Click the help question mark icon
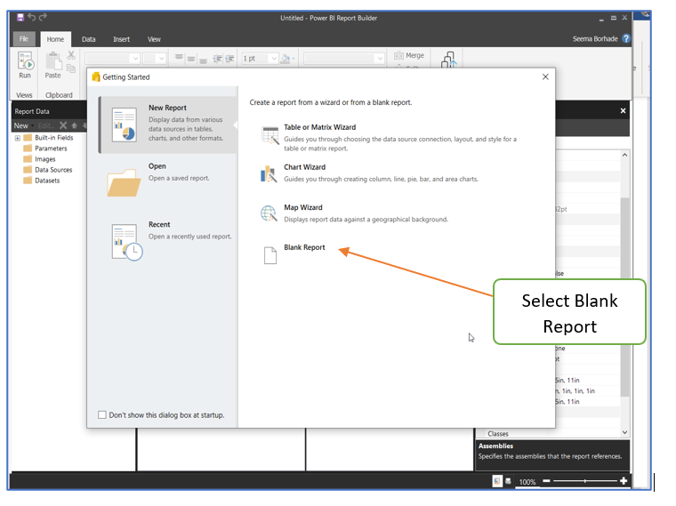Screen dimensions: 676x506 point(626,39)
